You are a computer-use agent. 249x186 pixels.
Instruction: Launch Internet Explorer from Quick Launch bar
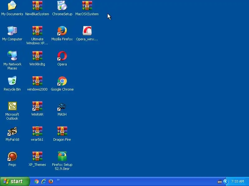(x=44, y=181)
